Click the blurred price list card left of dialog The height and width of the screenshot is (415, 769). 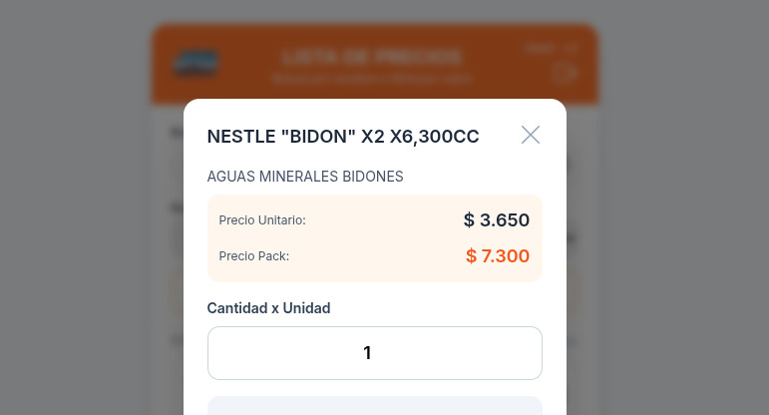click(168, 260)
